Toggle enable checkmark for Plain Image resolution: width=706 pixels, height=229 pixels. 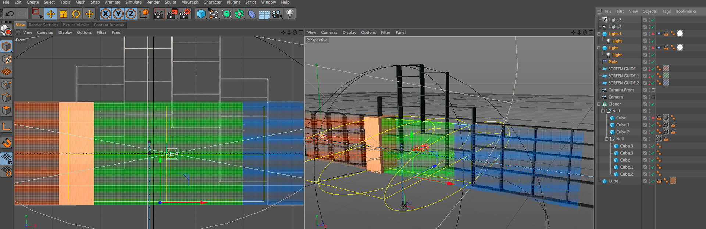coord(653,62)
